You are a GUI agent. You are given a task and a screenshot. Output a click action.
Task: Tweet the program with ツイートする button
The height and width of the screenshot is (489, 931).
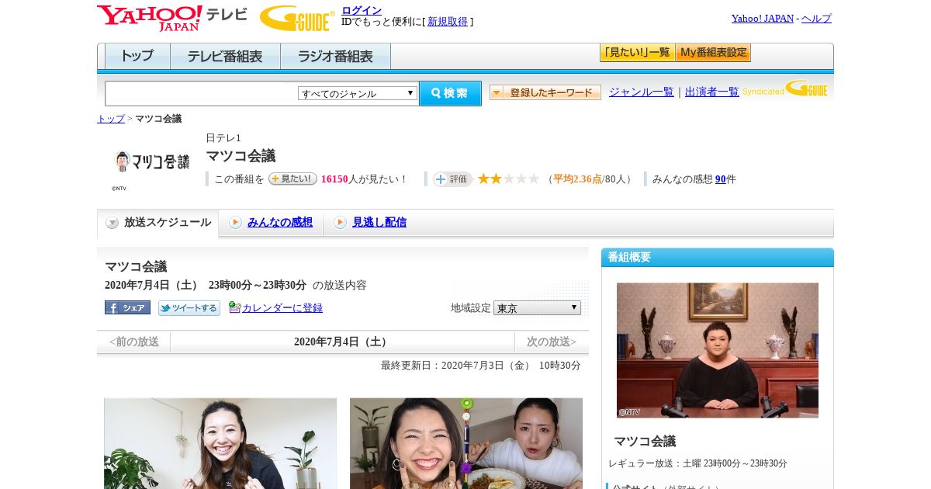click(x=189, y=308)
